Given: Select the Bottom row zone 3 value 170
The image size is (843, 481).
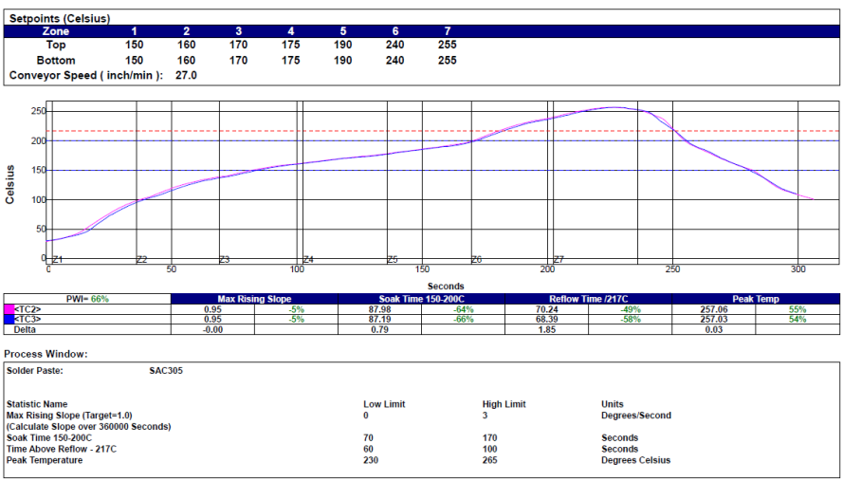Looking at the screenshot, I should coord(238,61).
